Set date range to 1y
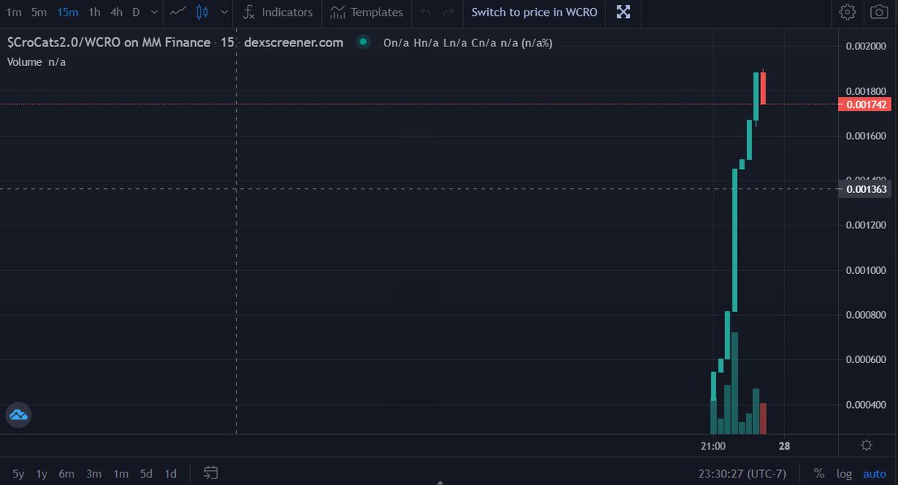This screenshot has width=898, height=485. point(42,473)
